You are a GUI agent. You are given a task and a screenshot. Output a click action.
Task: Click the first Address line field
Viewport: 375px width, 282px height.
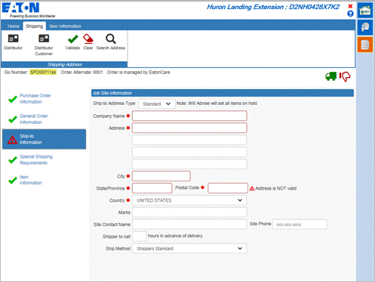click(x=189, y=128)
